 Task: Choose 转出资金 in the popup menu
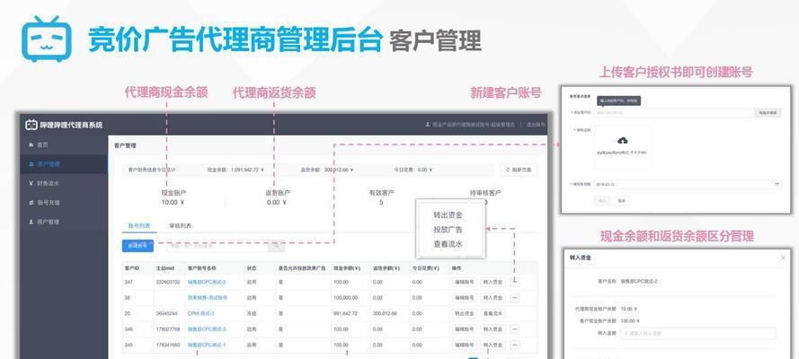pyautogui.click(x=448, y=215)
